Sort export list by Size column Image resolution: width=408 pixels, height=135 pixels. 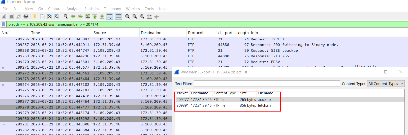(243, 93)
